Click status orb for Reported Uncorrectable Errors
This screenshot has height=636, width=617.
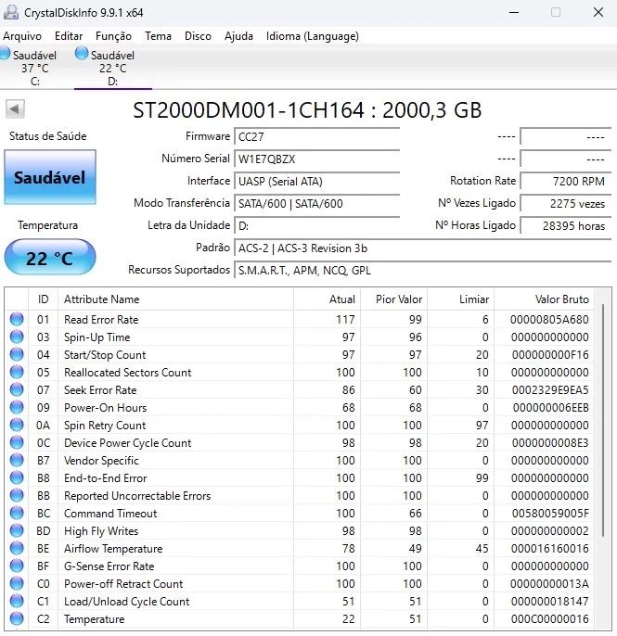pyautogui.click(x=17, y=495)
